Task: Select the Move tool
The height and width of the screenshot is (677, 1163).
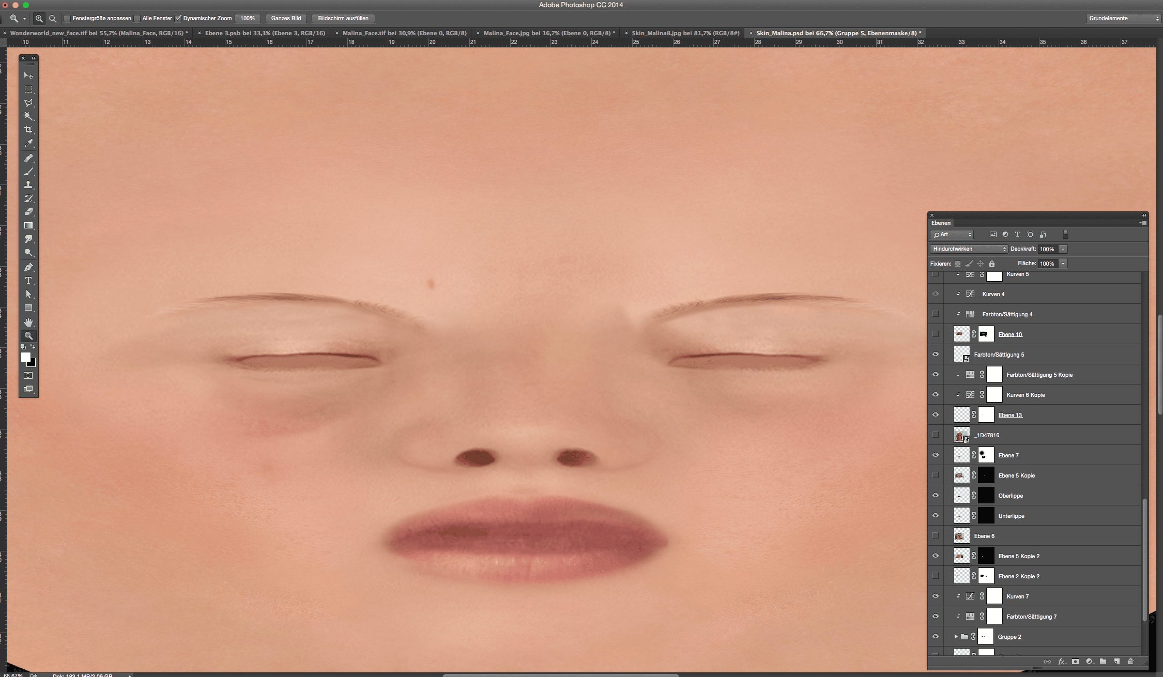Action: click(28, 75)
